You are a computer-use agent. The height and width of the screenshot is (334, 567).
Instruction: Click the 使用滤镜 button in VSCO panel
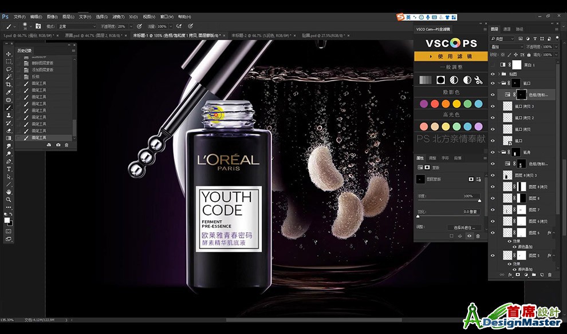[x=451, y=56]
